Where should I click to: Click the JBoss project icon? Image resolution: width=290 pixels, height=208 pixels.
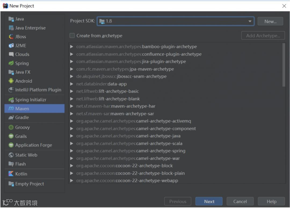(x=11, y=37)
